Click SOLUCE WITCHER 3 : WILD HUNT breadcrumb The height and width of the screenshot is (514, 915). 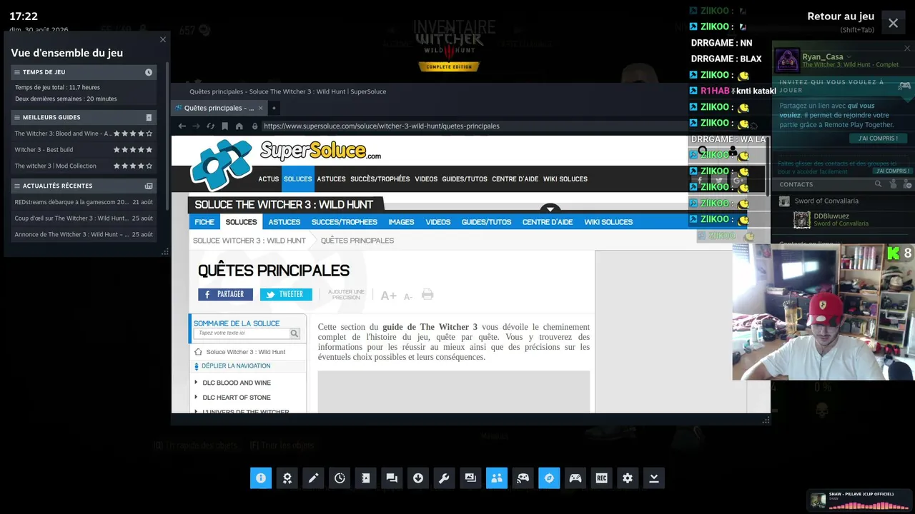pos(249,241)
